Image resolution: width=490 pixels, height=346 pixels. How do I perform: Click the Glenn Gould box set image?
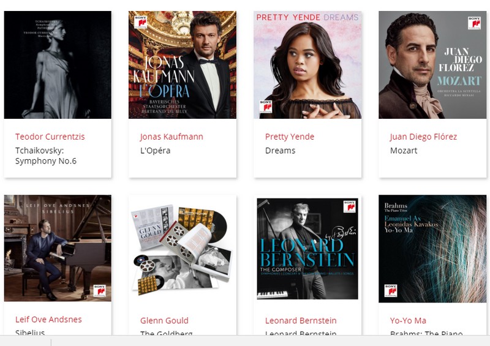183,249
